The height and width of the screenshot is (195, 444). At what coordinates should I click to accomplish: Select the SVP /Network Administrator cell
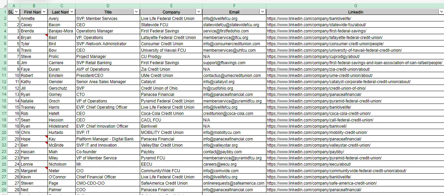[108, 43]
